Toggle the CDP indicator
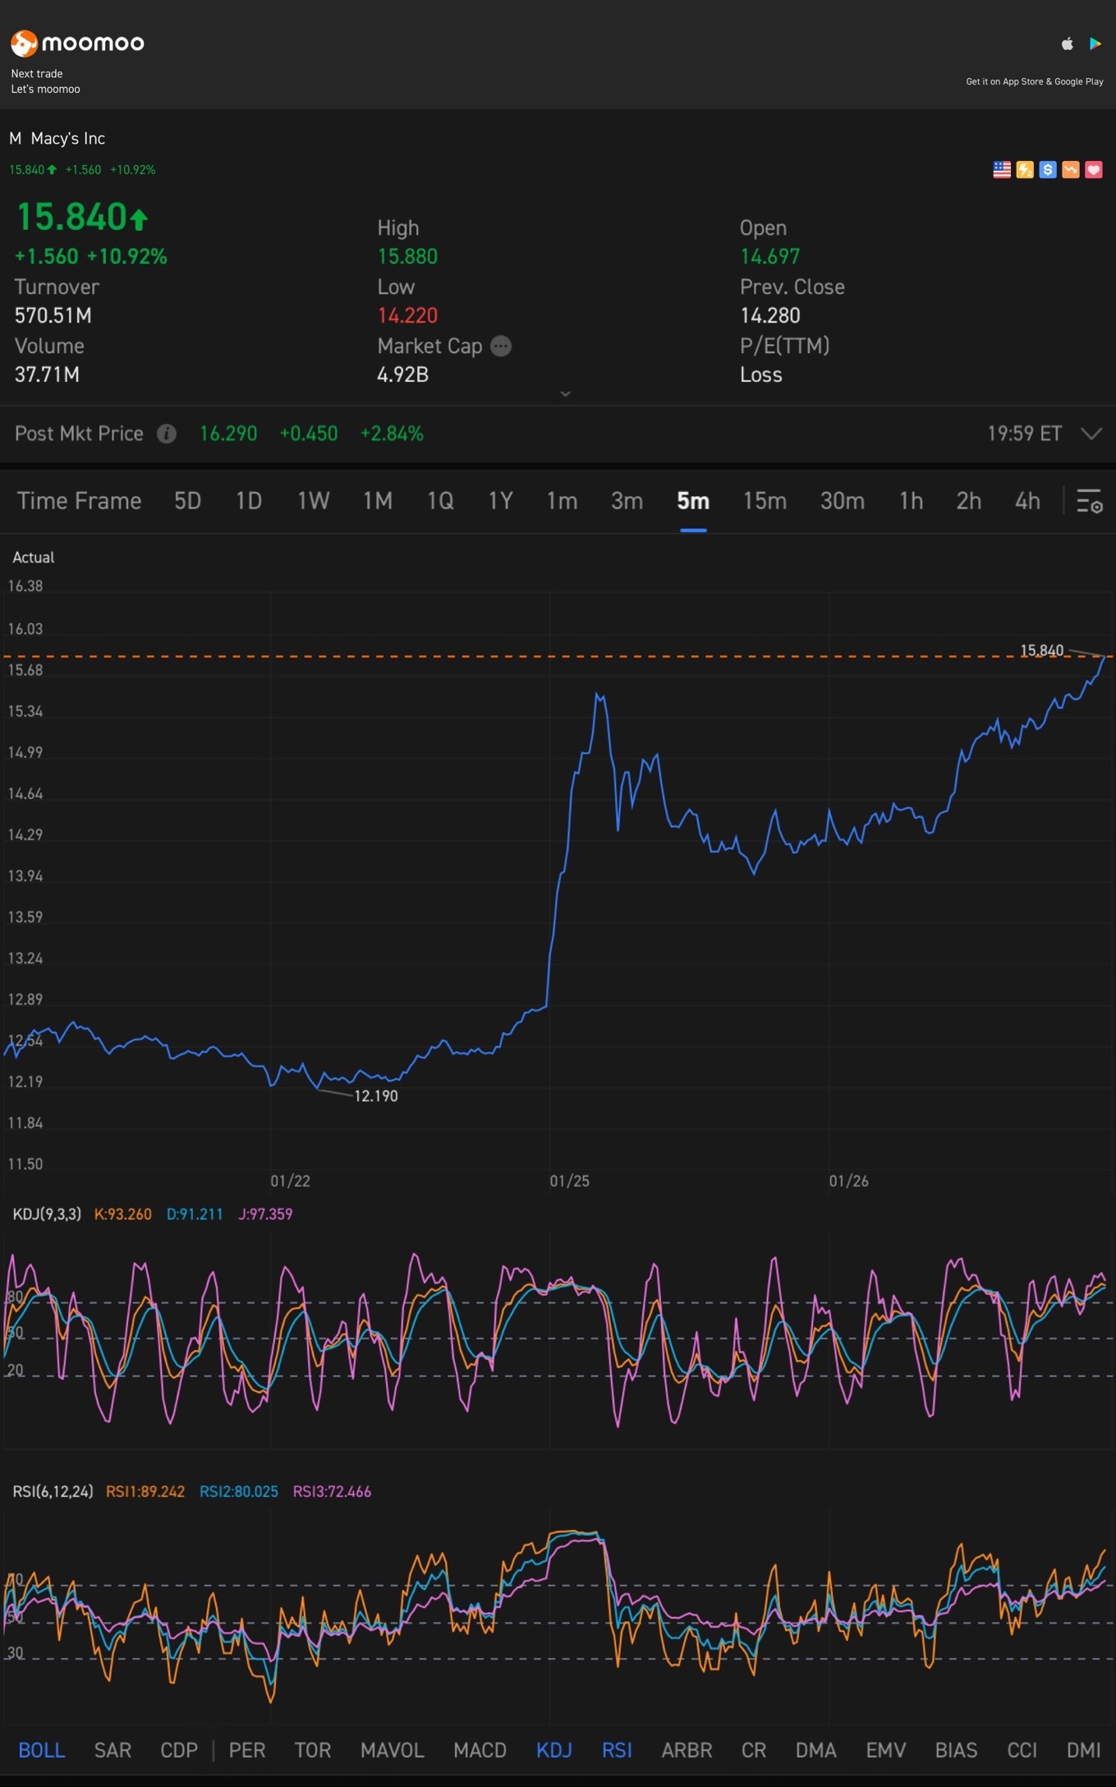Image resolution: width=1116 pixels, height=1787 pixels. 179,1750
